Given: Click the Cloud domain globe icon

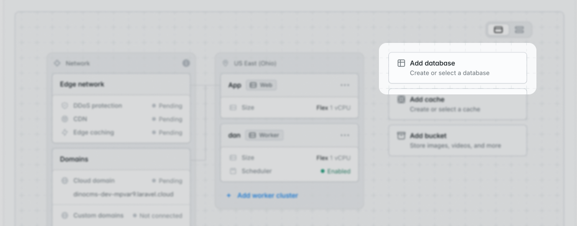Looking at the screenshot, I should coord(64,181).
